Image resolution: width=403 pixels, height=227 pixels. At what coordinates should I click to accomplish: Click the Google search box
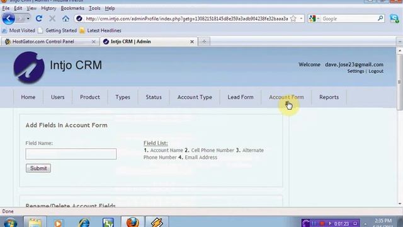tap(349, 18)
